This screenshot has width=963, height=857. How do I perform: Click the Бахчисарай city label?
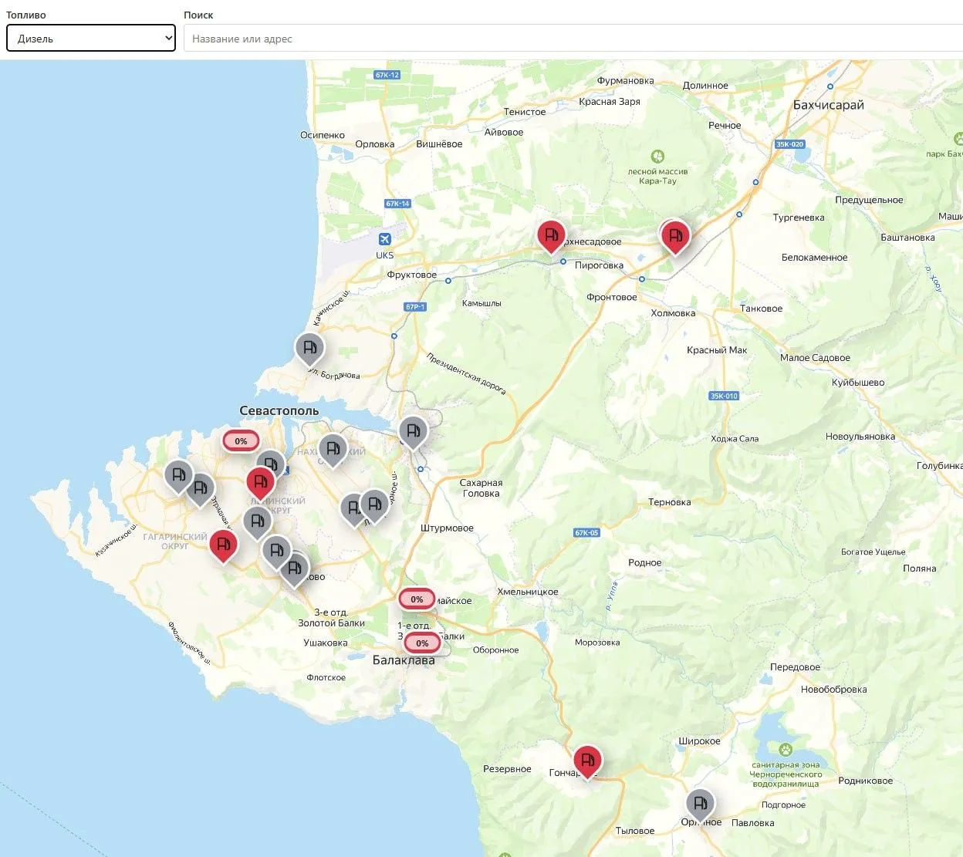[x=829, y=105]
